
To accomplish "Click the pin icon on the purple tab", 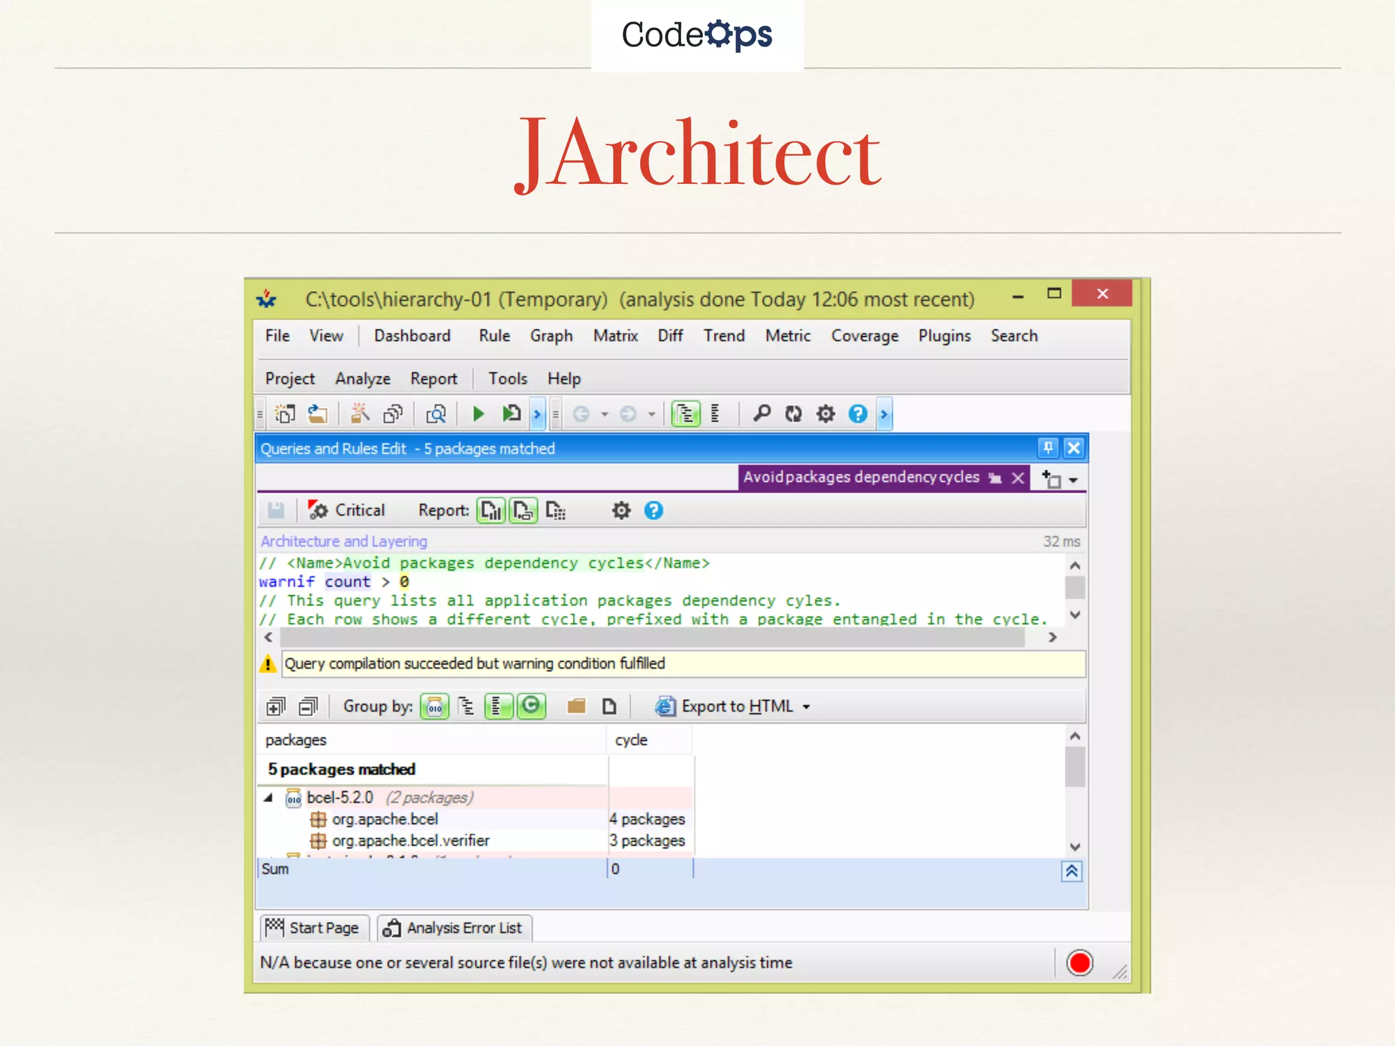I will [x=995, y=478].
